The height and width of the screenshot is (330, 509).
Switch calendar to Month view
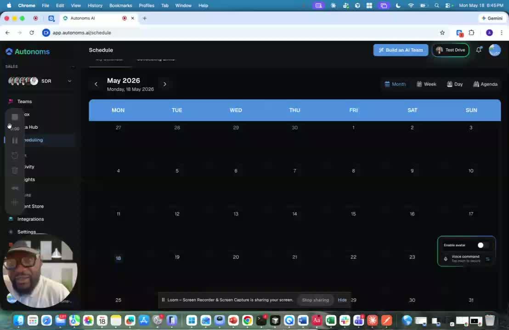point(395,84)
